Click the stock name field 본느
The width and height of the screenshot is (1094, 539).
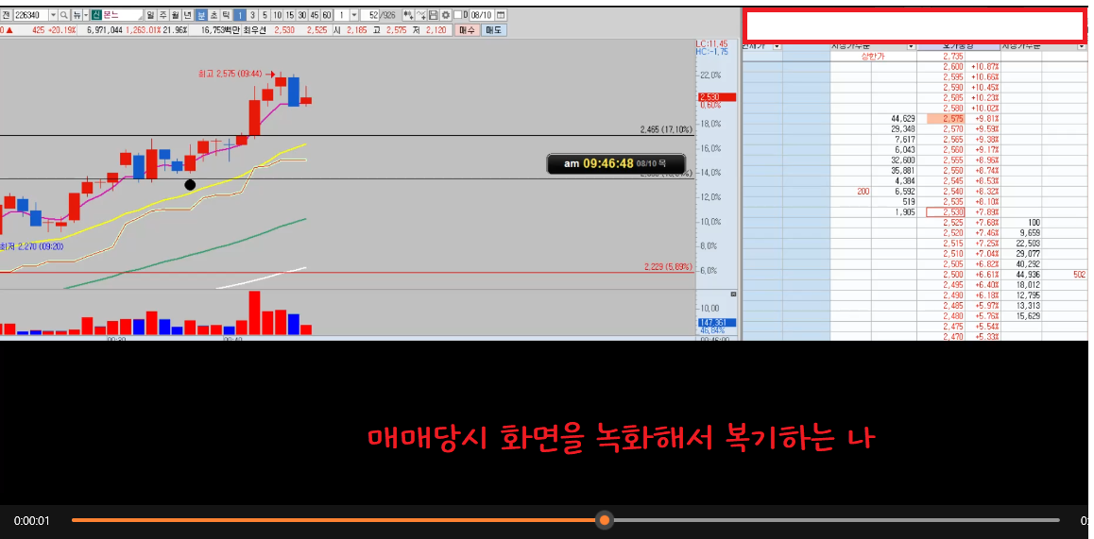point(123,15)
